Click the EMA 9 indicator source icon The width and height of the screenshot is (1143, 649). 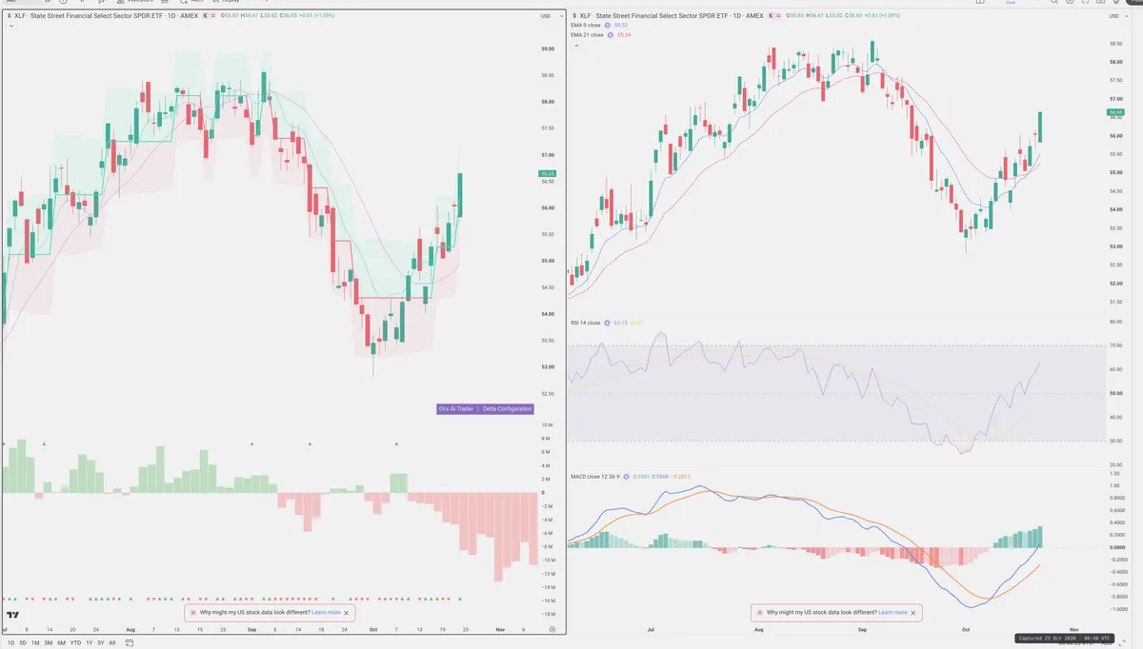[x=608, y=26]
